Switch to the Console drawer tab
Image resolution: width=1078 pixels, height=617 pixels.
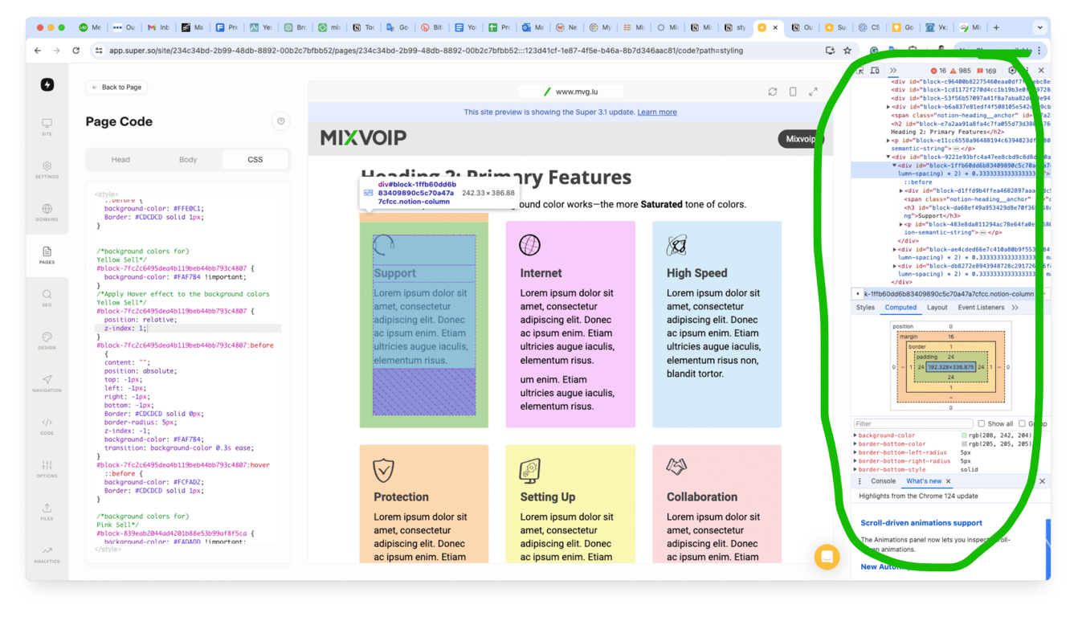point(883,481)
